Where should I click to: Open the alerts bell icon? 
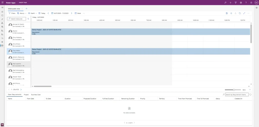pyautogui.click(x=231, y=13)
